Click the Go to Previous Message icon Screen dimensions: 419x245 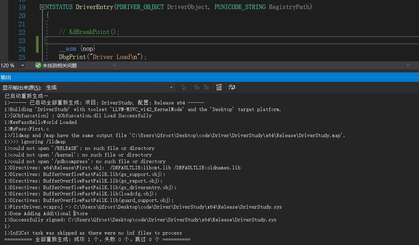click(196, 87)
